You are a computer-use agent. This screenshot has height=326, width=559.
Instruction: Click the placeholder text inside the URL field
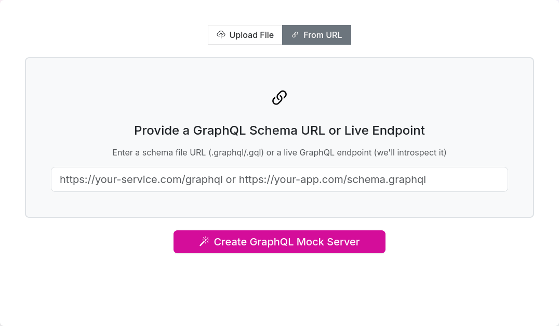click(x=242, y=179)
